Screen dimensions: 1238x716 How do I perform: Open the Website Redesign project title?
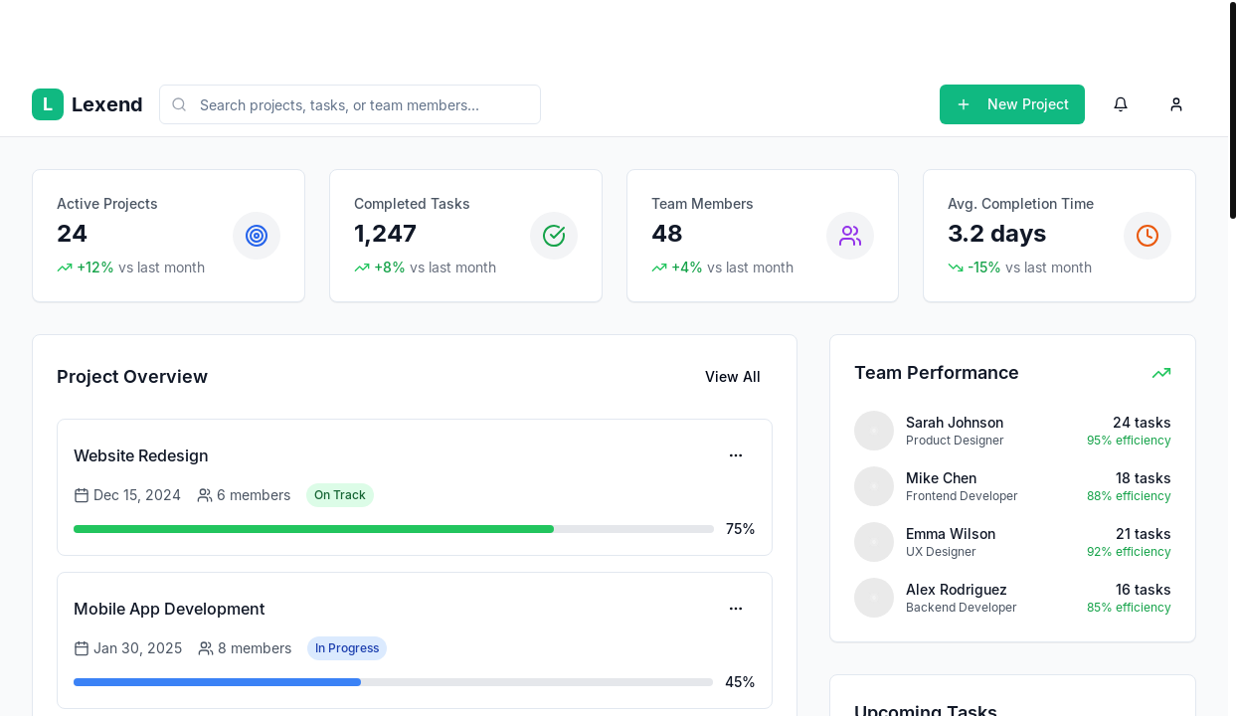pyautogui.click(x=141, y=455)
